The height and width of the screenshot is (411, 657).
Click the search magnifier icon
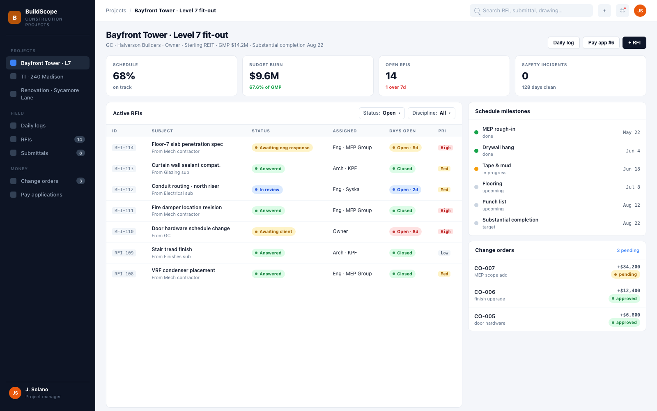click(477, 11)
